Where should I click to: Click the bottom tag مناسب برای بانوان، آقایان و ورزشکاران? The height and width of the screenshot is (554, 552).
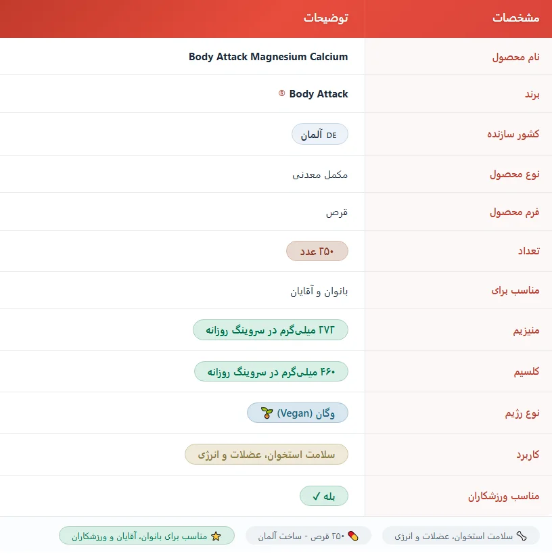[147, 536]
